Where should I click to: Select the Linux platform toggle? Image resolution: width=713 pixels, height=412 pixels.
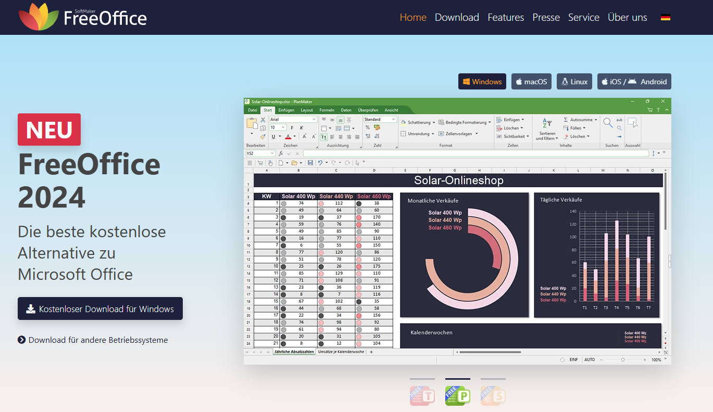tap(574, 82)
